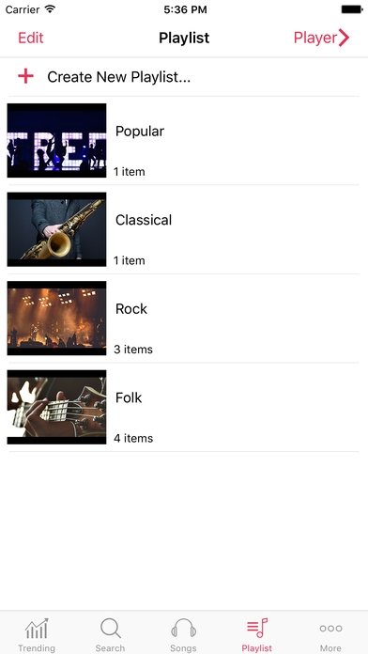Tap the Player chevron arrow
Screen dimensions: 368x654
tap(344, 38)
